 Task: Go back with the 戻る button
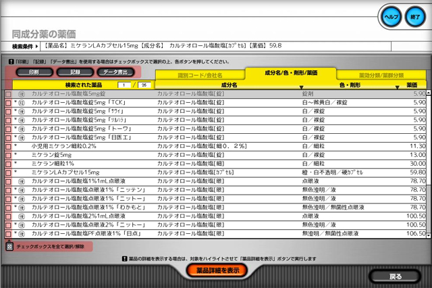pos(395,277)
